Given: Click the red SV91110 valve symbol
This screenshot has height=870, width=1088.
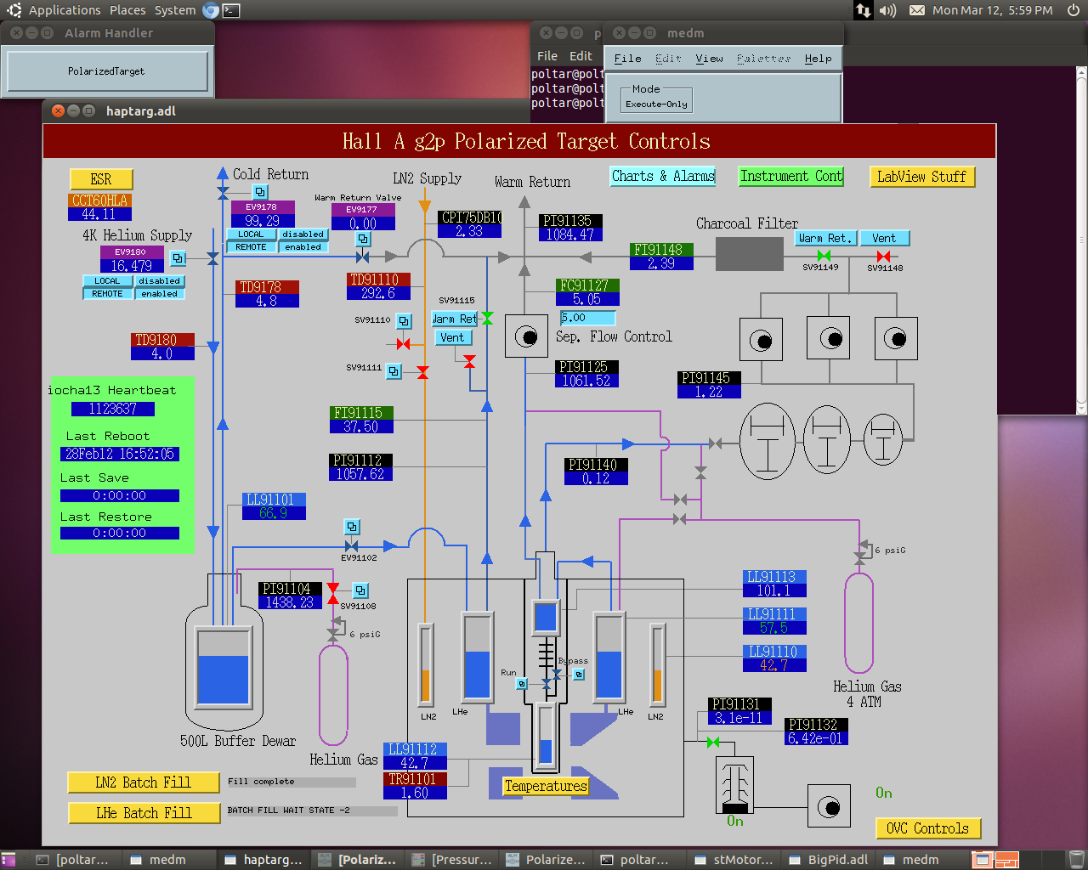Looking at the screenshot, I should point(404,344).
